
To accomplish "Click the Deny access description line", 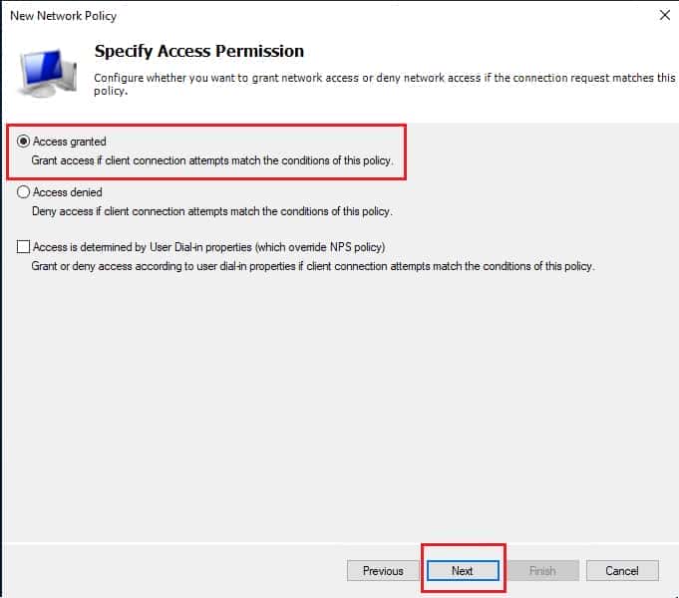I will [x=212, y=211].
